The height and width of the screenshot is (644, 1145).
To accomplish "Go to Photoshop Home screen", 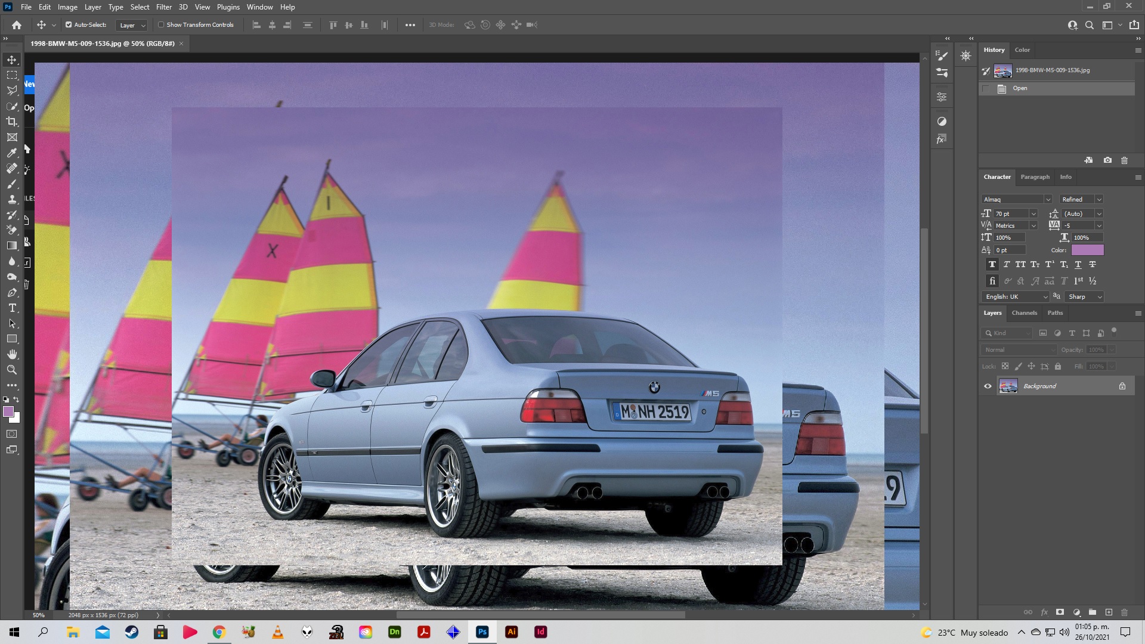I will (17, 25).
